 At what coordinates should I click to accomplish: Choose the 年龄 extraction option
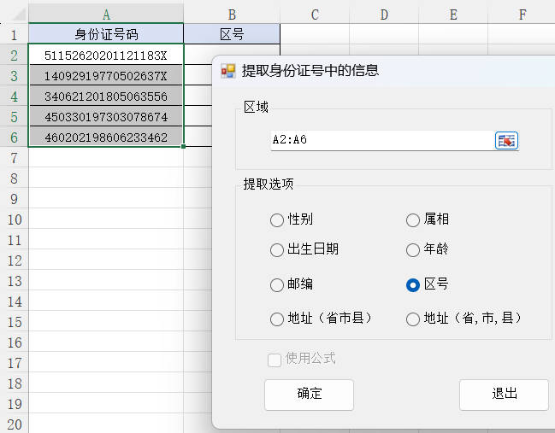click(413, 250)
